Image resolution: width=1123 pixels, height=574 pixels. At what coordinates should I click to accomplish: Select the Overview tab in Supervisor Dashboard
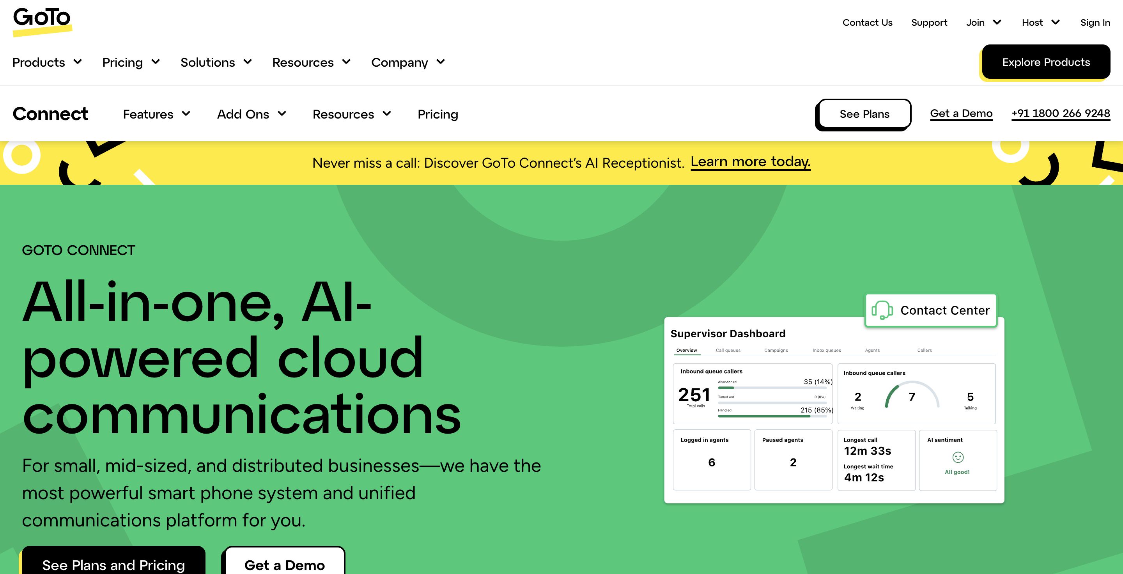pos(687,351)
